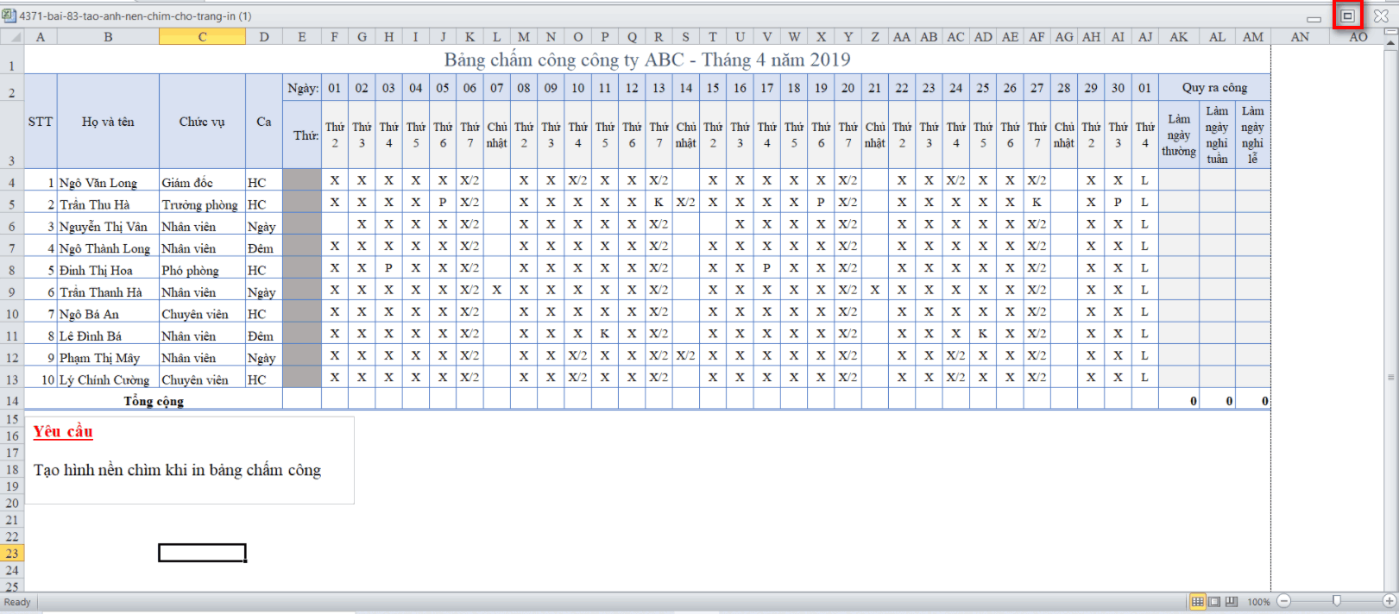Click the Excel workbook icon in title bar
The image size is (1399, 614).
[x=9, y=16]
